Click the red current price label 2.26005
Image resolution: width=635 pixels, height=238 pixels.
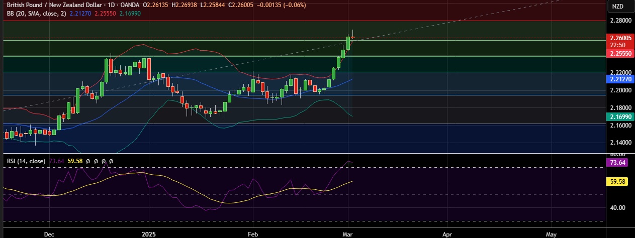620,38
